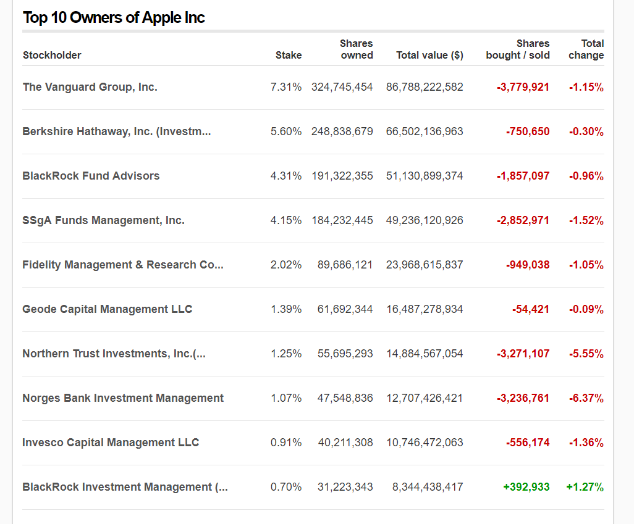Image resolution: width=634 pixels, height=524 pixels.
Task: Click the Total change column header
Action: click(x=586, y=49)
